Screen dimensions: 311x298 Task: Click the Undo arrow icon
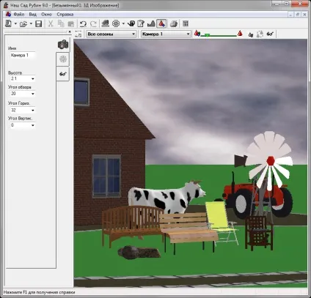pos(83,23)
